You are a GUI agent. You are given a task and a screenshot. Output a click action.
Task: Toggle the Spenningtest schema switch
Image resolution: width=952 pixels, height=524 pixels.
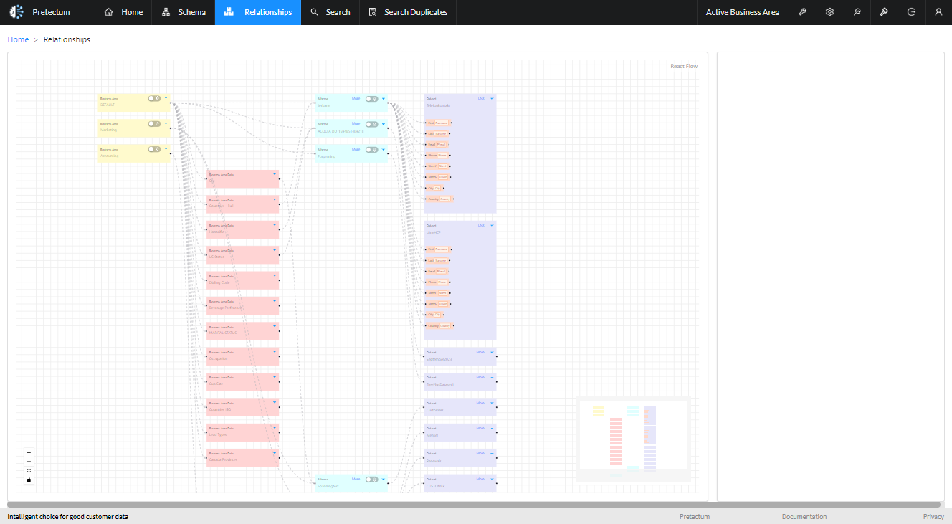(x=371, y=479)
